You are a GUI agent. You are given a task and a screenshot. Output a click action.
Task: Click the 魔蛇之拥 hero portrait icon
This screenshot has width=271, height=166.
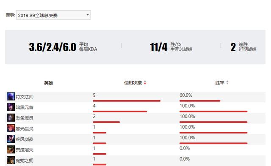pos(11,160)
